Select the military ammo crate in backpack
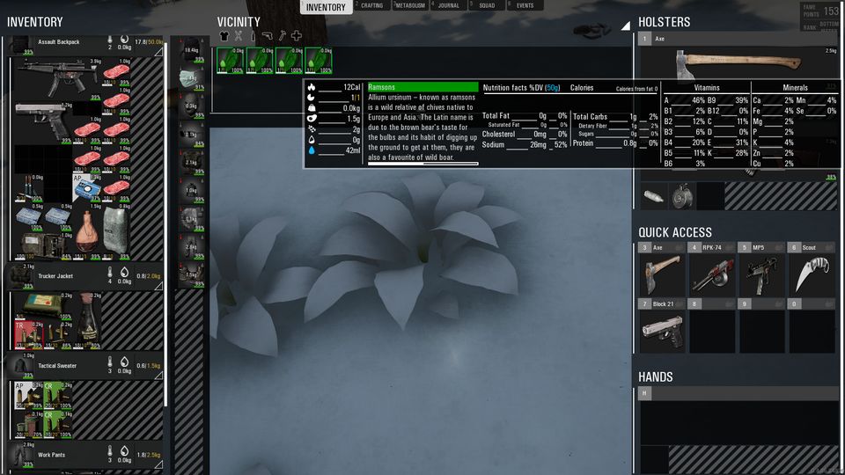The height and width of the screenshot is (475, 845). (x=43, y=245)
